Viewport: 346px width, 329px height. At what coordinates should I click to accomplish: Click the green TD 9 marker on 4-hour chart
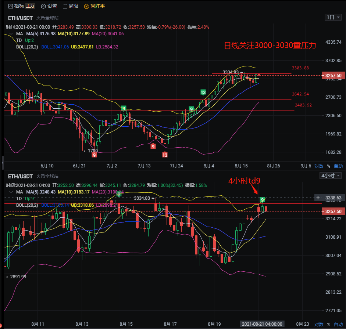coord(262,200)
